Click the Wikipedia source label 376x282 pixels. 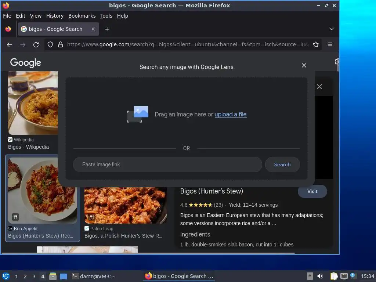pyautogui.click(x=23, y=140)
